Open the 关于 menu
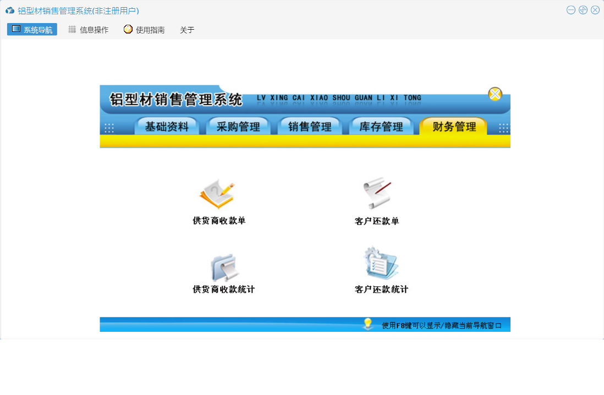Screen dimensions: 604x395 point(187,30)
